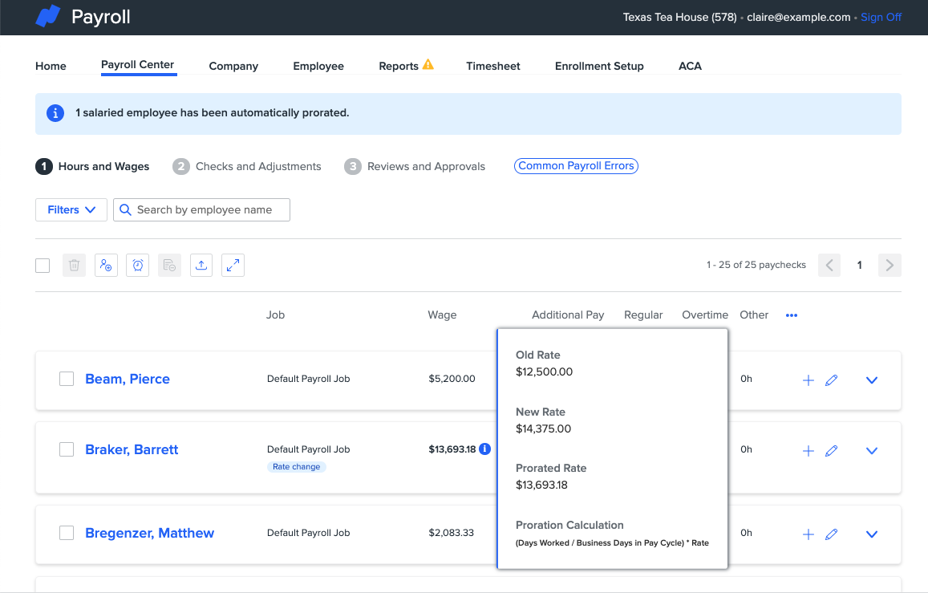Click the info icon beside $13,693.18 wage

pyautogui.click(x=484, y=449)
